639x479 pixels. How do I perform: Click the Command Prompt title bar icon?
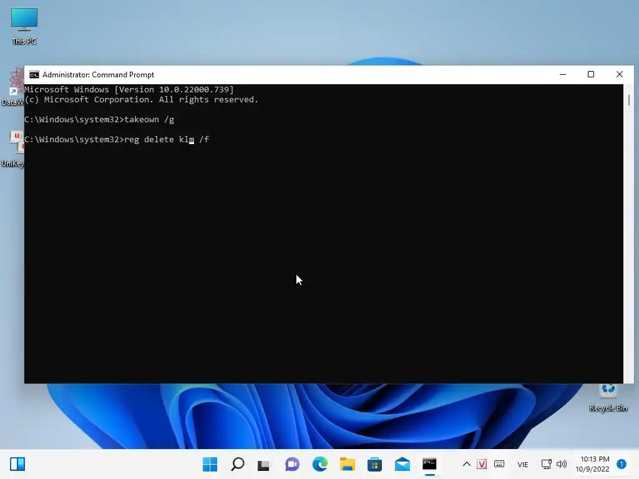[34, 75]
